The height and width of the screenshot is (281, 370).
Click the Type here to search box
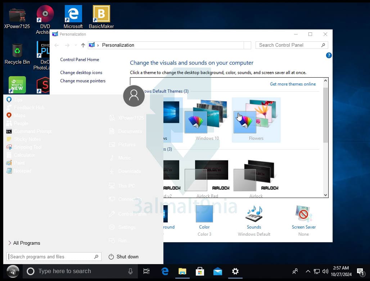[80, 271]
